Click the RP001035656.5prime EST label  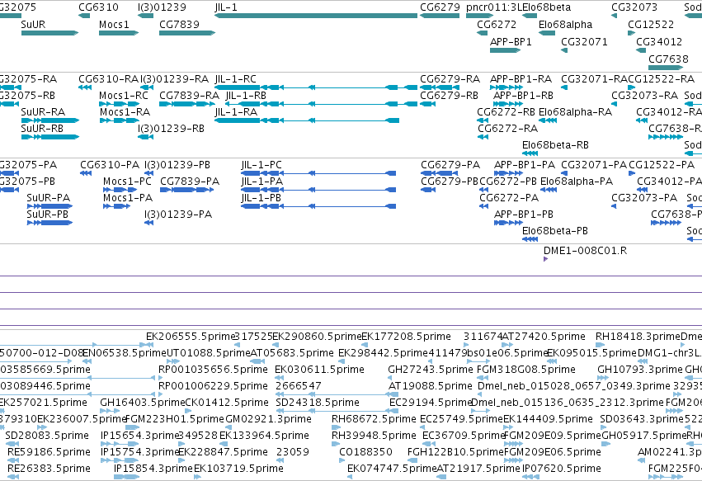pos(213,370)
